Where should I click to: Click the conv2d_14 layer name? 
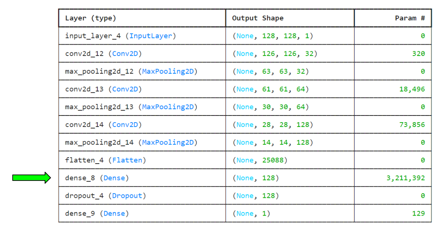pos(84,125)
